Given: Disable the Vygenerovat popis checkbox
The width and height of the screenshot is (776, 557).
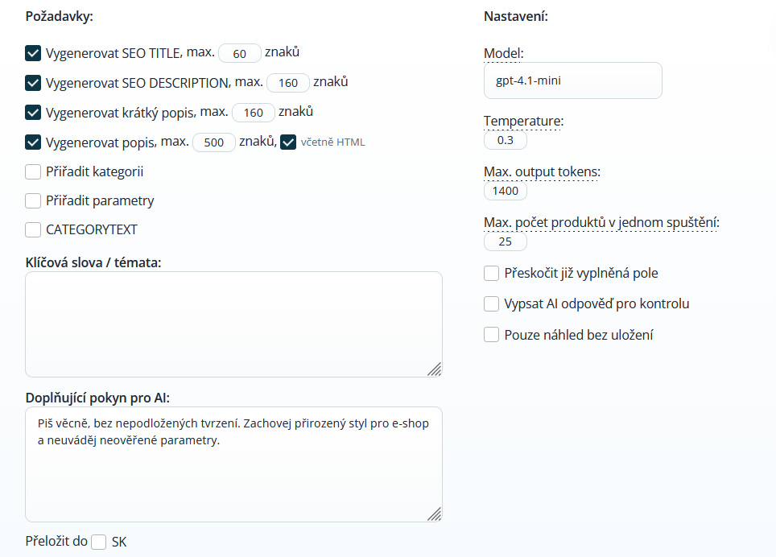Looking at the screenshot, I should (x=33, y=142).
